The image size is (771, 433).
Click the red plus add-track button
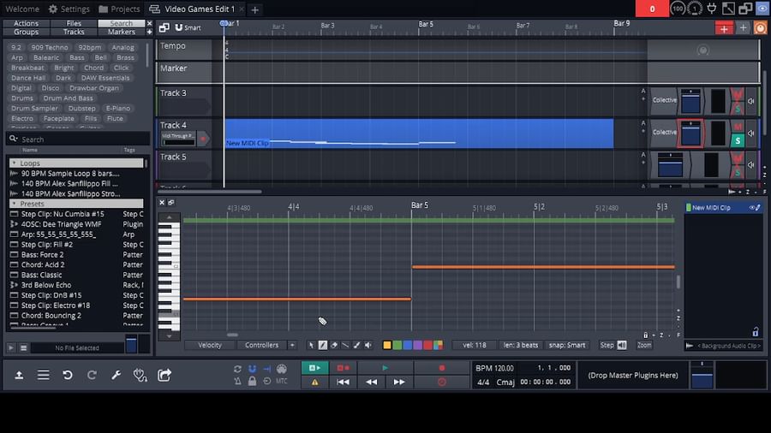pos(724,28)
